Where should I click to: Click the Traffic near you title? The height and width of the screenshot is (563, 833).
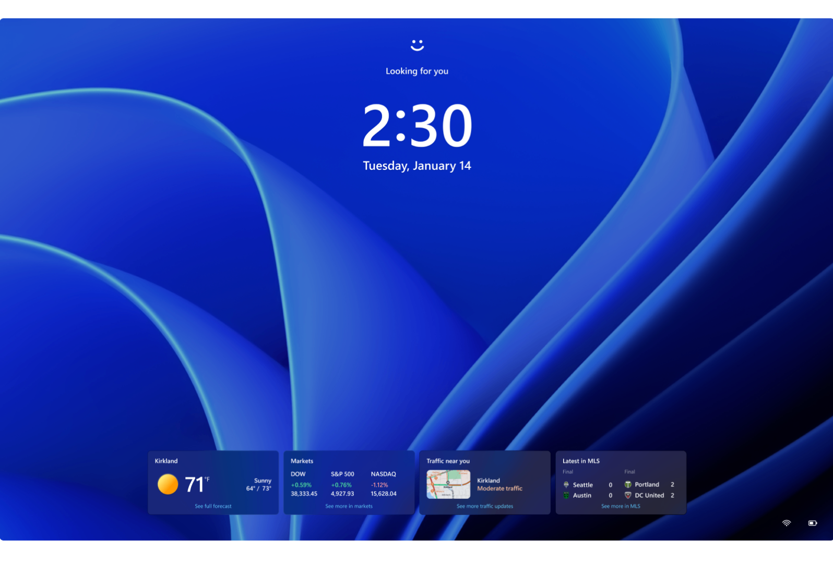[x=448, y=461]
